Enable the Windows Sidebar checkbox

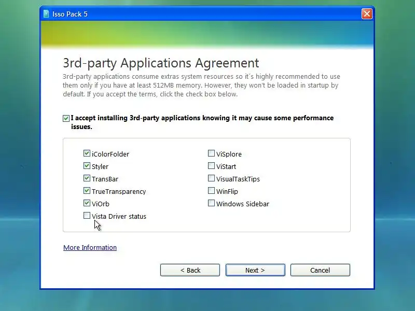point(211,203)
